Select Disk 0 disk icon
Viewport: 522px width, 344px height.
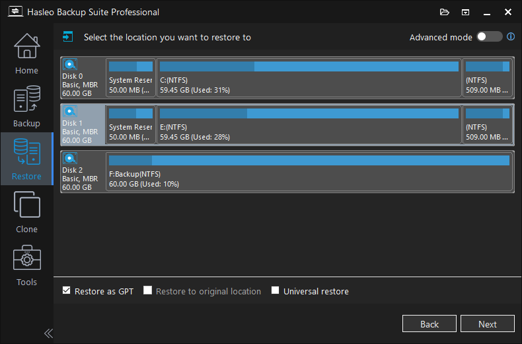point(70,64)
